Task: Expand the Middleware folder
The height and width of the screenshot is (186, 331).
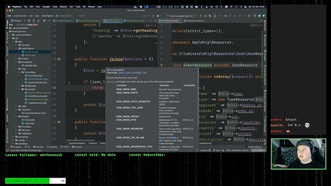Action: click(x=19, y=86)
